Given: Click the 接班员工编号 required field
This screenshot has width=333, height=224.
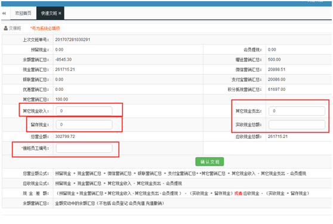Looking at the screenshot, I should pyautogui.click(x=84, y=148).
